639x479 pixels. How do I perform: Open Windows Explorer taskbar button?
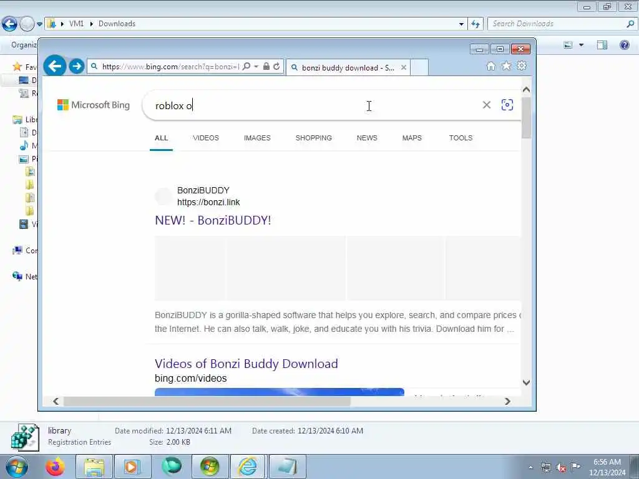pos(94,467)
